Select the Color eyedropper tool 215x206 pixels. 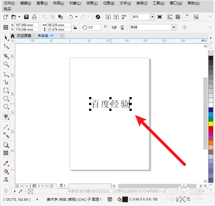(x=6, y=163)
